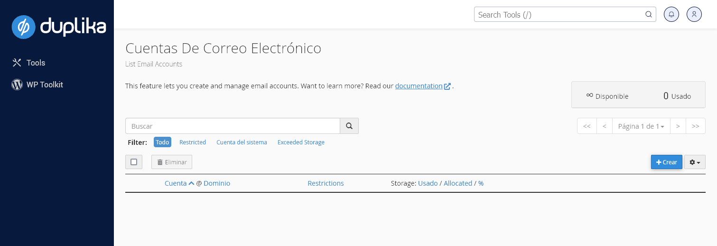Click the magnifier icon in Search Tools
This screenshot has height=246, width=717.
648,14
